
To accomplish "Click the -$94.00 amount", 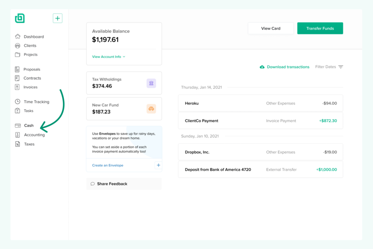I will (x=329, y=103).
